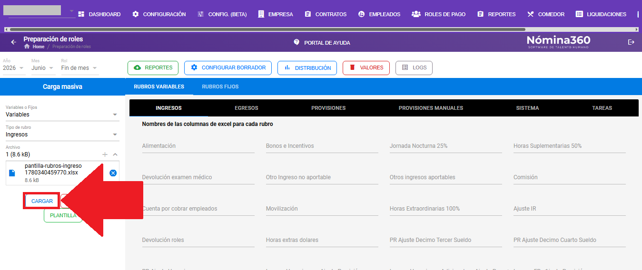This screenshot has height=270, width=642.
Task: Click the Contratos clipboard icon
Action: [x=308, y=14]
